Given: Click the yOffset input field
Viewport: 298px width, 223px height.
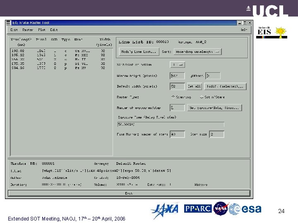Looking at the screenshot, I should point(213,76).
